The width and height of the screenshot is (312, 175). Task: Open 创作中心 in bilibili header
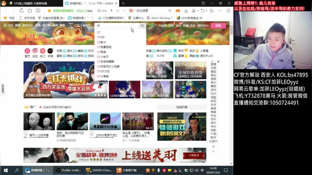(203, 26)
